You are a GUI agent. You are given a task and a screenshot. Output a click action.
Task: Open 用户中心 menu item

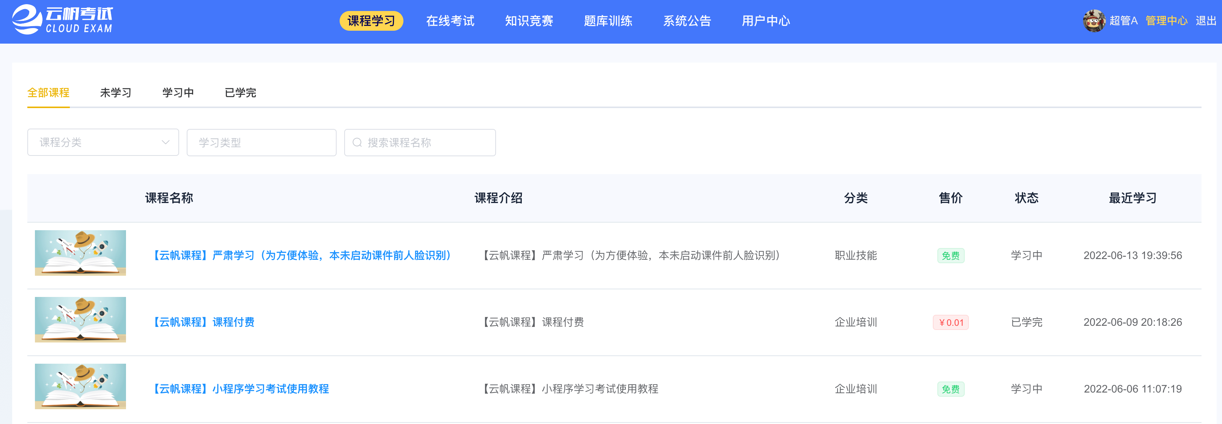click(x=766, y=21)
